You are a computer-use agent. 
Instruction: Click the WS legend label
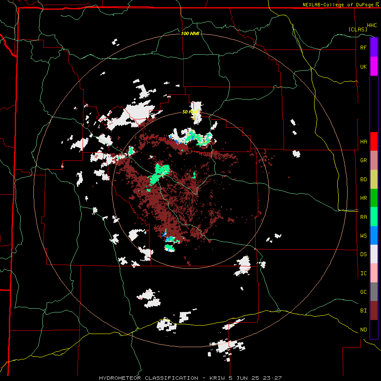363,235
